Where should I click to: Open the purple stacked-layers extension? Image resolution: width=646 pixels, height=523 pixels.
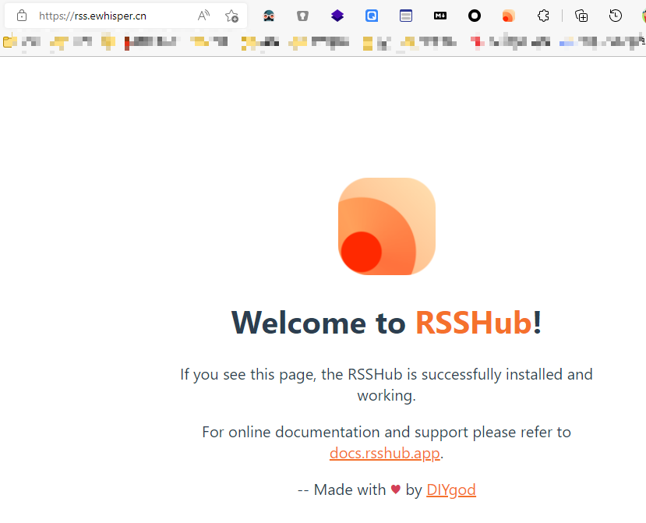click(x=337, y=16)
